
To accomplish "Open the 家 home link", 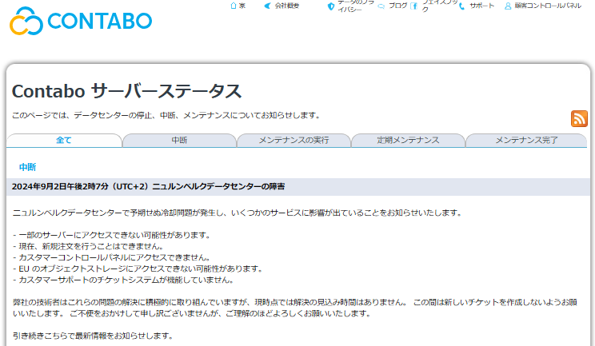I will [x=242, y=6].
